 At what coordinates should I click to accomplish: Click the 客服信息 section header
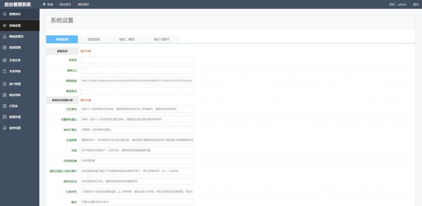point(62,51)
